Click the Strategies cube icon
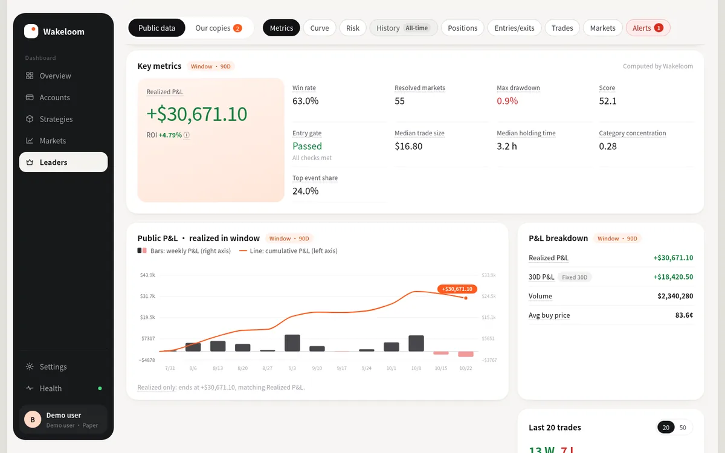Image resolution: width=725 pixels, height=453 pixels. coord(30,120)
